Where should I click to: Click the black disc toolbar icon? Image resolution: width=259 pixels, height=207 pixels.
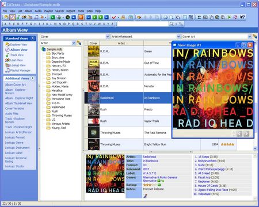pyautogui.click(x=67, y=17)
